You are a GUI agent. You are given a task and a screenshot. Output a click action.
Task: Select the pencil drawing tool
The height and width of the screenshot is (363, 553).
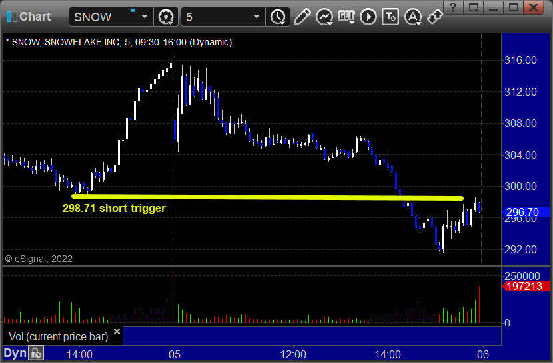pyautogui.click(x=302, y=17)
